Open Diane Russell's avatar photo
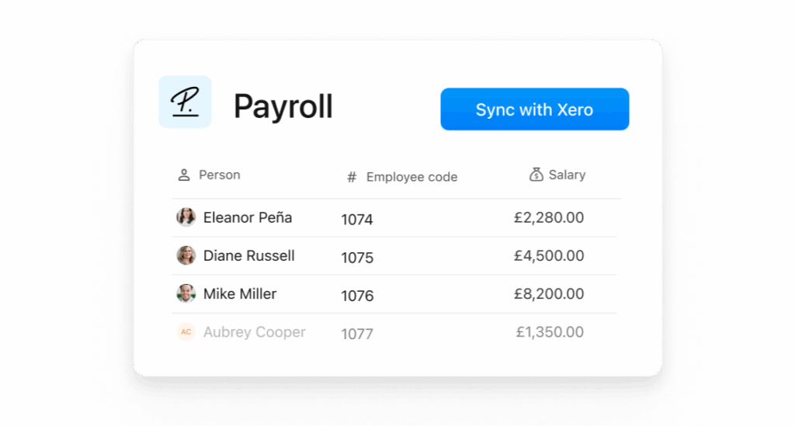The image size is (795, 426). click(x=186, y=255)
